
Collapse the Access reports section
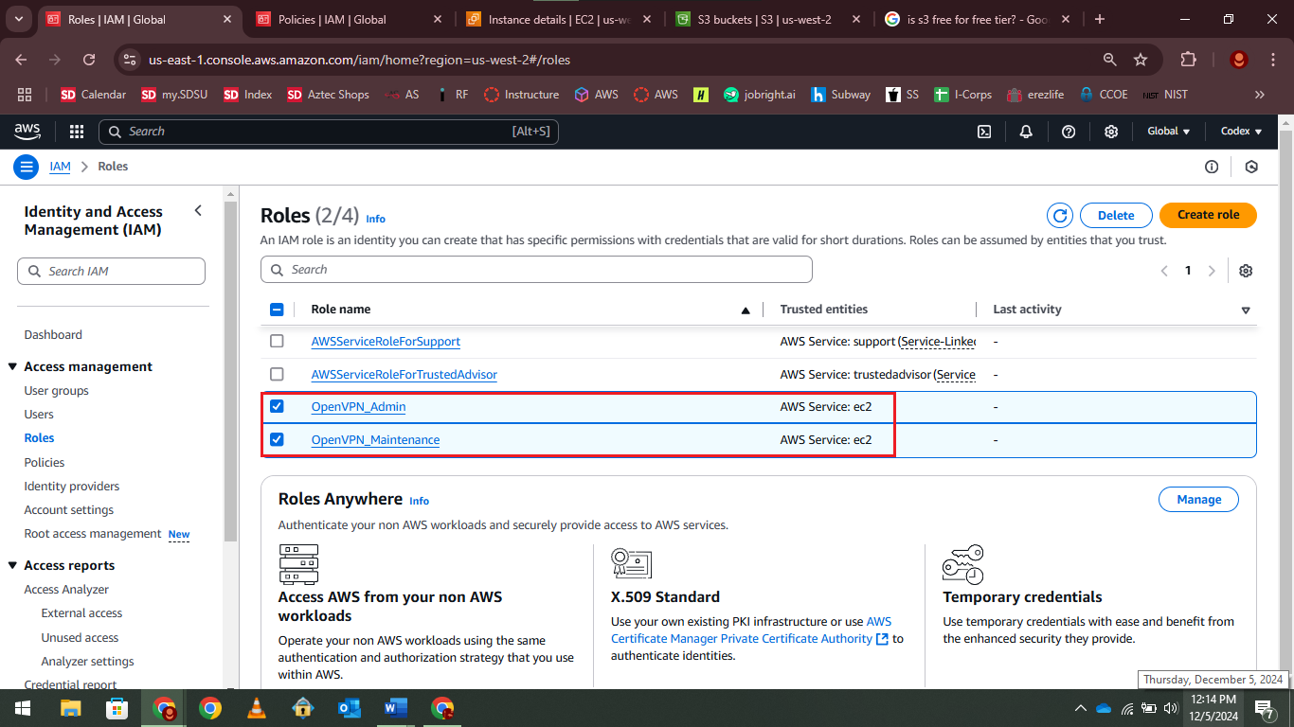pos(12,565)
